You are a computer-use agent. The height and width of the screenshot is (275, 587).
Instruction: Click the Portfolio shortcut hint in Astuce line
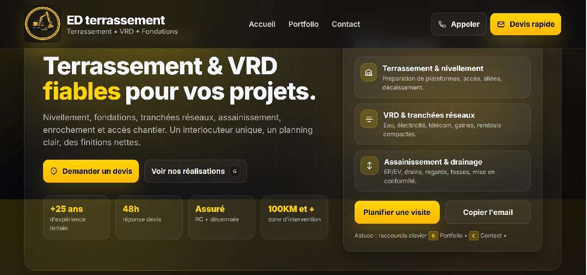(x=451, y=236)
